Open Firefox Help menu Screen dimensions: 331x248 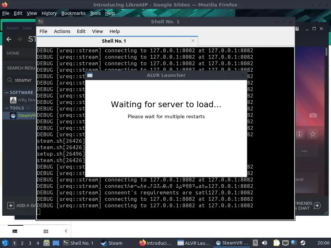pos(110,13)
